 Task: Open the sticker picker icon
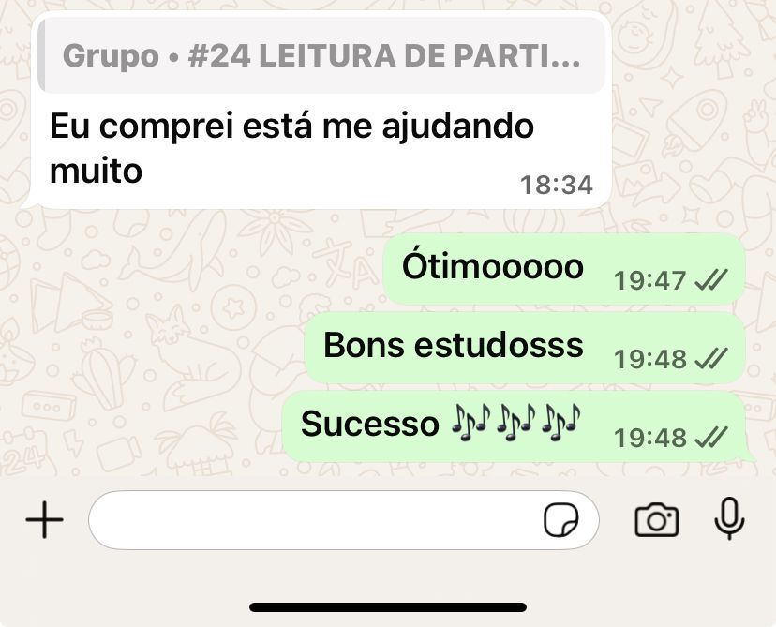coord(561,520)
